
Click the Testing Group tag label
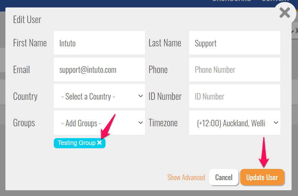76,143
